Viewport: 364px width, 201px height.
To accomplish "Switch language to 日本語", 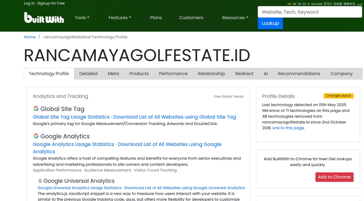I will (x=337, y=4).
